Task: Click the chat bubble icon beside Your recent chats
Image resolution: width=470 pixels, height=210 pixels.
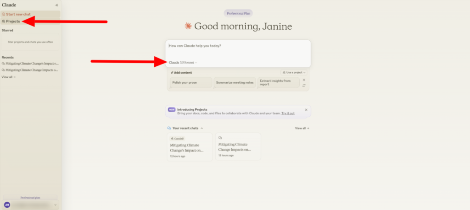Action: tap(169, 128)
